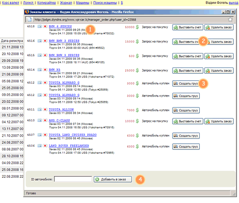The height and width of the screenshot is (203, 239).
Task: Open photo icon of AMG C-CLASS order
Action: [x=40, y=120]
